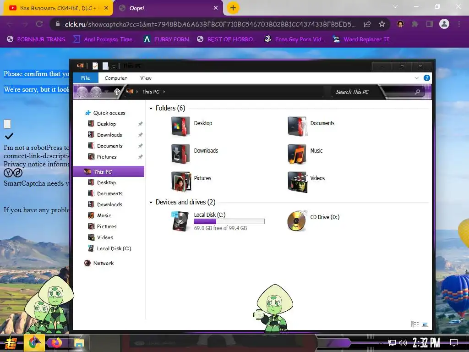This screenshot has width=469, height=352.
Task: Click the Properties icon in Explorer title bar
Action: [95, 66]
